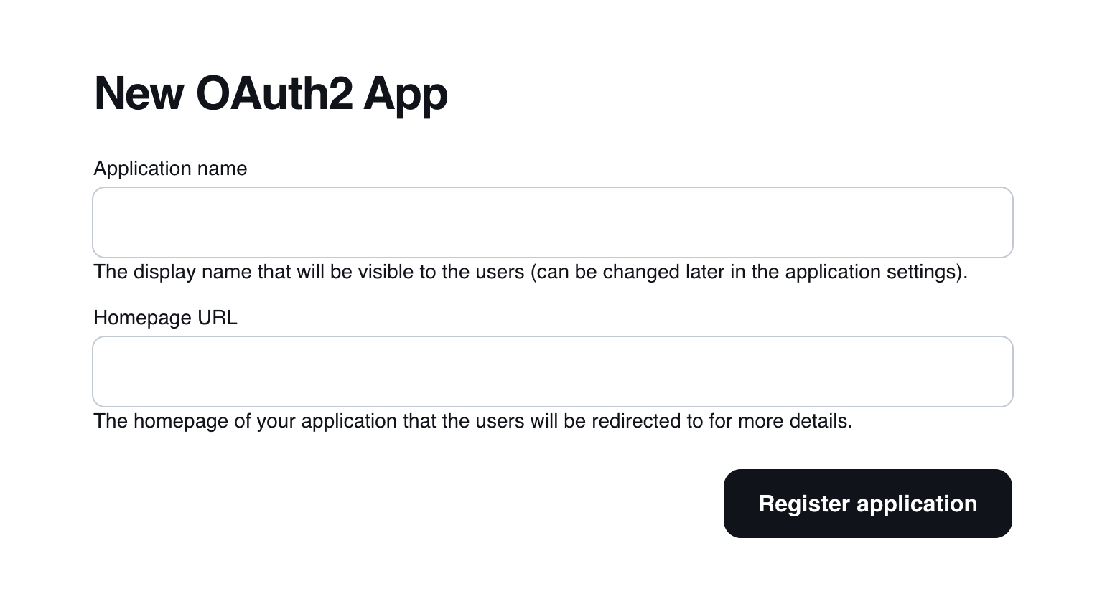Click the New OAuth2 App heading
The height and width of the screenshot is (604, 1120).
[x=270, y=93]
